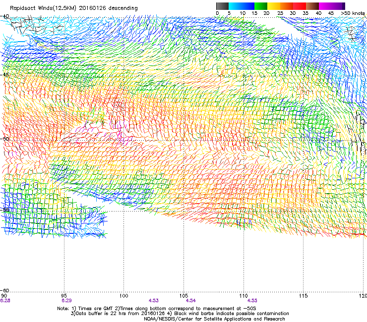Click the green 15-20 knots color swatch

(x=261, y=6)
